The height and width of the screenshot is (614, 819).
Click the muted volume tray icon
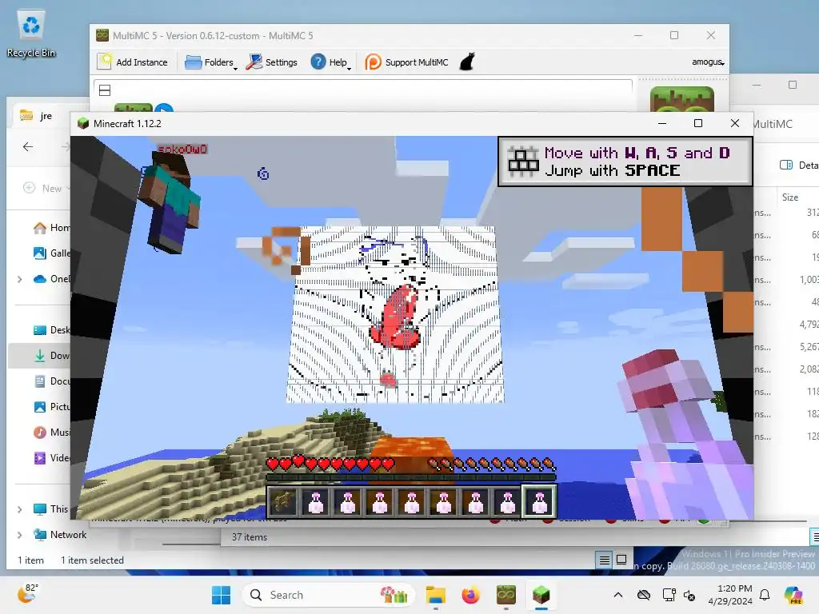[x=689, y=595]
